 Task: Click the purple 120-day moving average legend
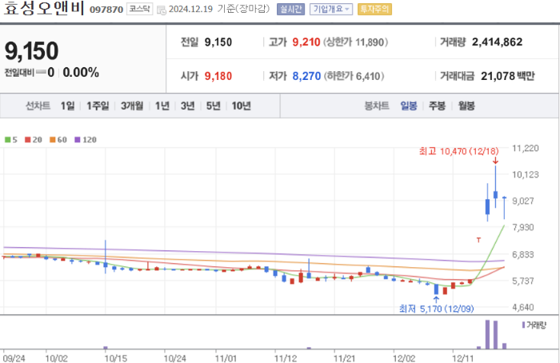click(86, 140)
